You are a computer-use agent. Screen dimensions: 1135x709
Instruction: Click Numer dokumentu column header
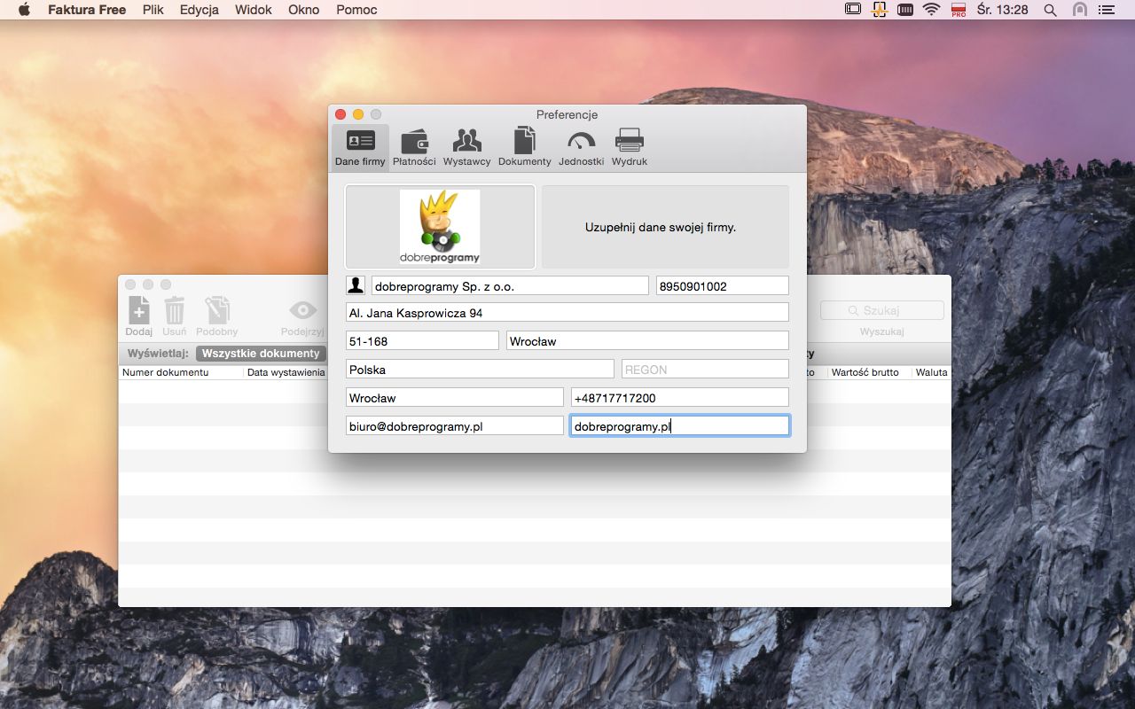coord(181,372)
